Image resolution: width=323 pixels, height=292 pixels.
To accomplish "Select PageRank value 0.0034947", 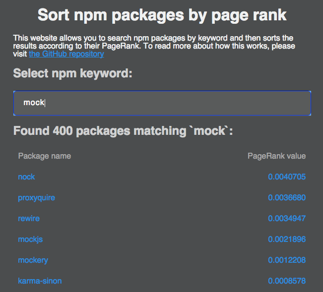I will click(287, 219).
